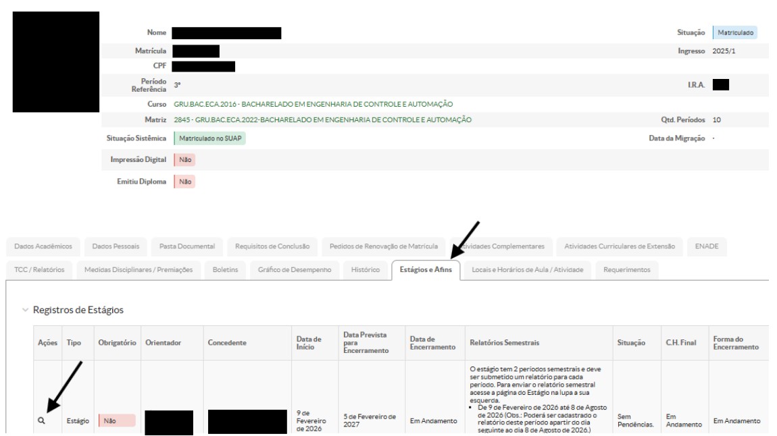Select the Boletins tab
Viewport: 777px width, 436px height.
[x=226, y=270]
